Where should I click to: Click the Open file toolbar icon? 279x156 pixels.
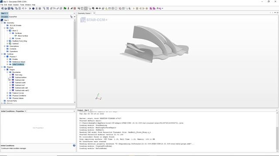click(6, 8)
